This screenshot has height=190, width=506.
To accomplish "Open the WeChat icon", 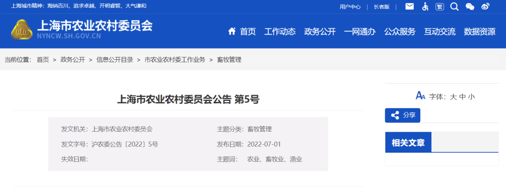I will pyautogui.click(x=470, y=7).
